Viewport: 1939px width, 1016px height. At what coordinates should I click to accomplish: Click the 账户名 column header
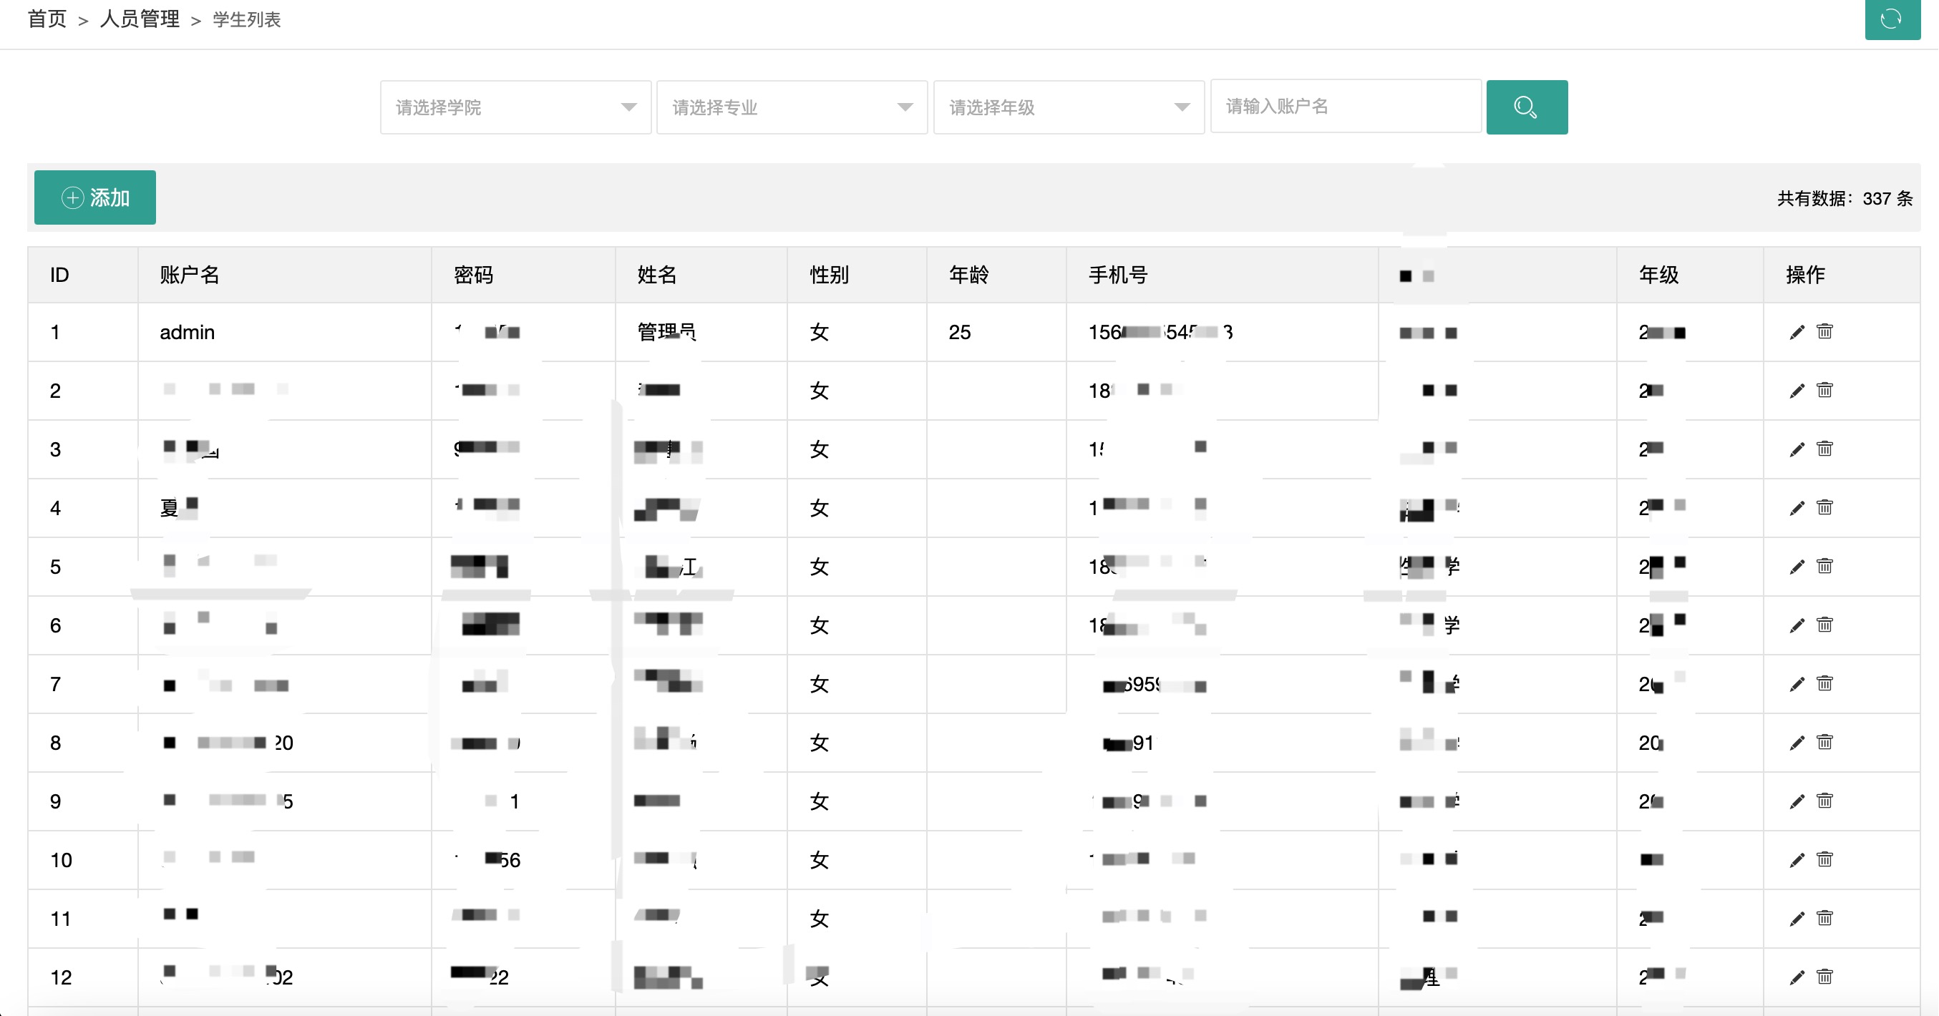pyautogui.click(x=190, y=275)
